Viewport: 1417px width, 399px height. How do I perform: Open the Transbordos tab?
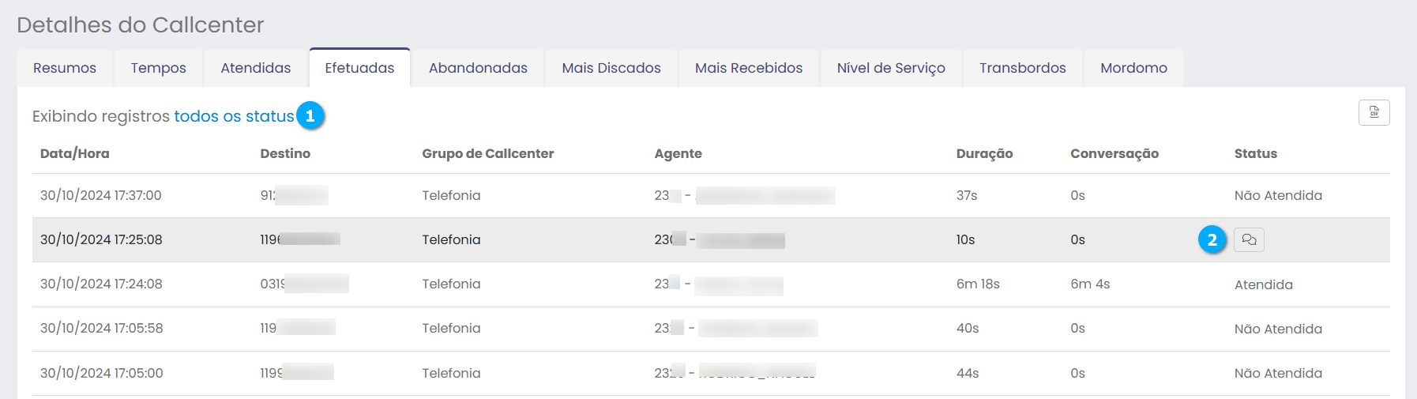(1022, 68)
